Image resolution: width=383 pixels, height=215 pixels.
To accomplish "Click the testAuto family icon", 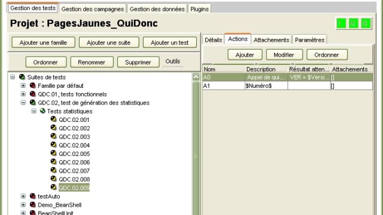I will pos(33,196).
